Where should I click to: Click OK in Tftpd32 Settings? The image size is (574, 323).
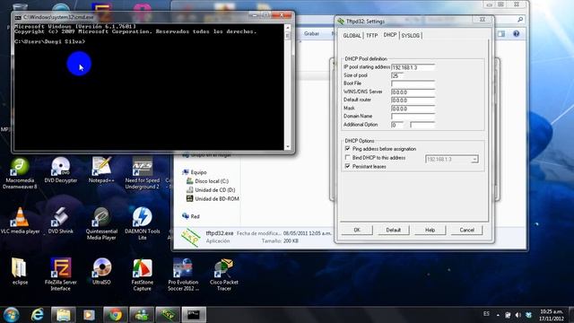357,230
